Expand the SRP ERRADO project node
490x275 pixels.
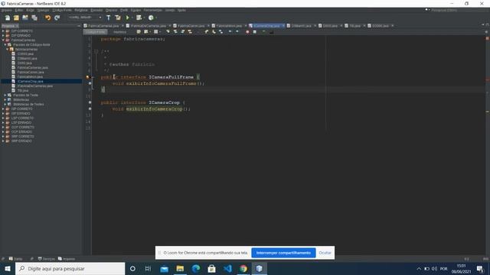point(3,141)
